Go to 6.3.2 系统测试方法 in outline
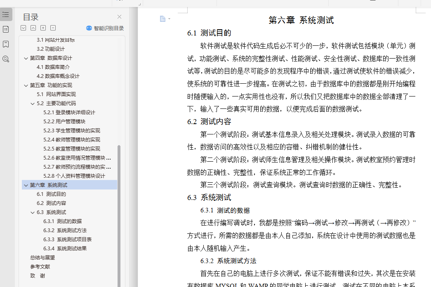The image size is (431, 287). 65,231
